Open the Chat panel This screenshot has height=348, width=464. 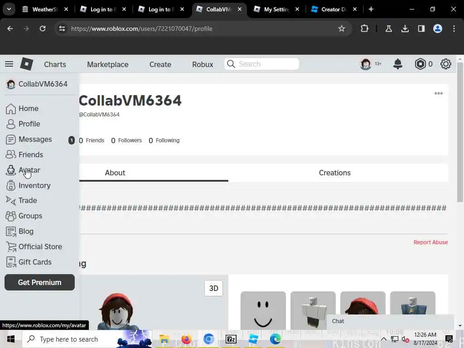(390, 321)
